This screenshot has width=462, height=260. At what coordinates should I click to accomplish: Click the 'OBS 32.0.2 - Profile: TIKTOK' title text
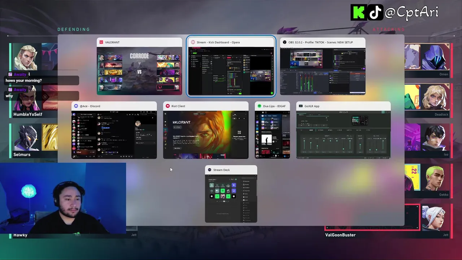click(x=321, y=42)
